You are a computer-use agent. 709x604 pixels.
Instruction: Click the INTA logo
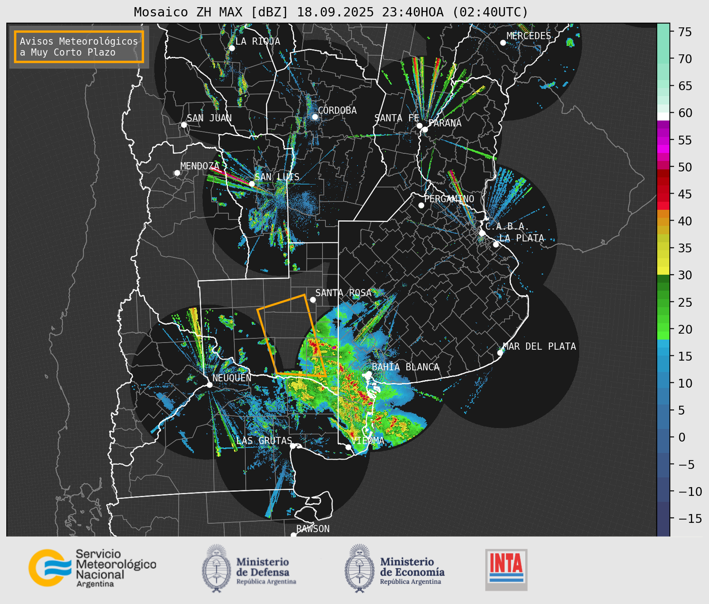(x=506, y=569)
